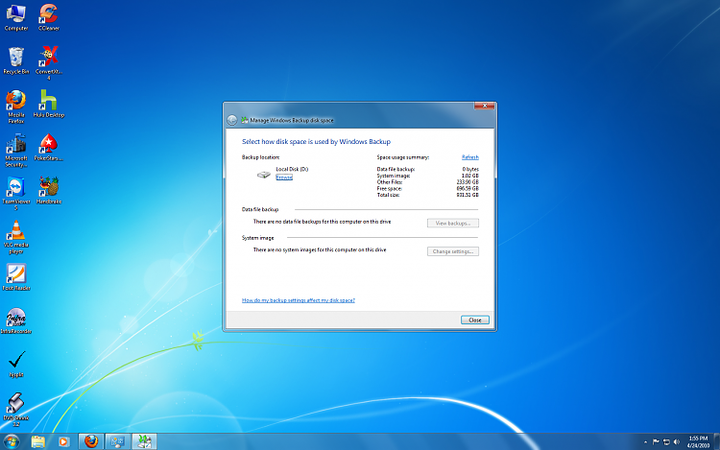The image size is (720, 450).
Task: Select the Mozilla Firefox desktop shortcut
Action: tap(16, 107)
